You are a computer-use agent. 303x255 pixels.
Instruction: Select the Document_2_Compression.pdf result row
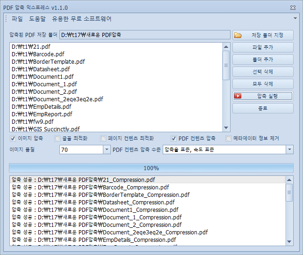pyautogui.click(x=148, y=225)
